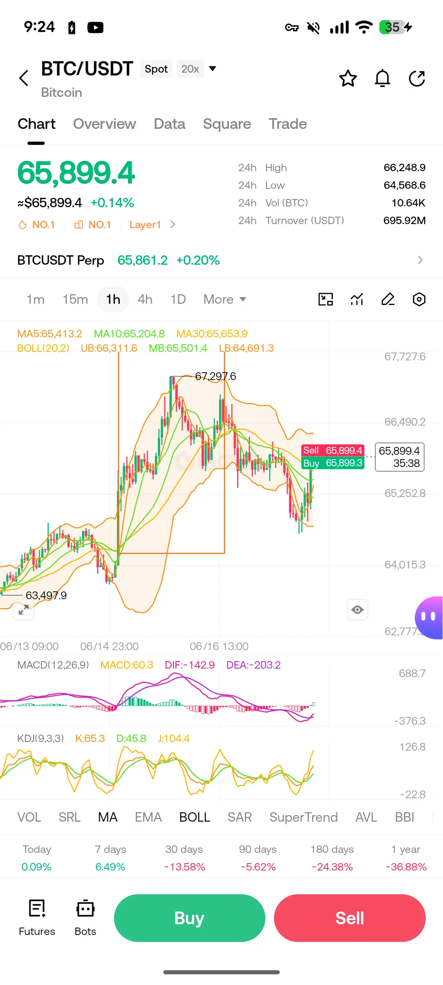Toggle AVL indicator
This screenshot has height=985, width=443.
tap(366, 817)
